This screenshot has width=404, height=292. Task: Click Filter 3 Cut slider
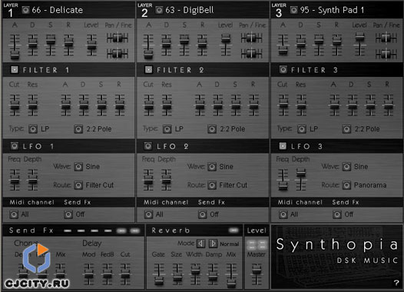click(x=283, y=105)
